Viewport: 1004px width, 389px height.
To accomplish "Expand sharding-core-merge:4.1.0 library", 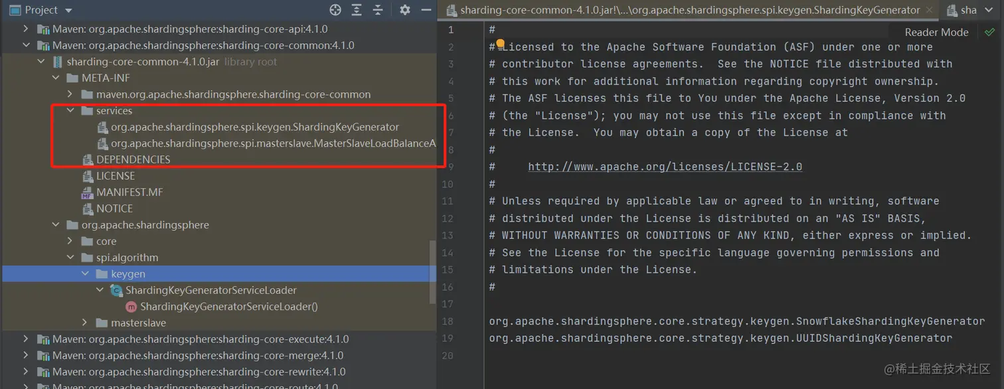I will [x=26, y=355].
